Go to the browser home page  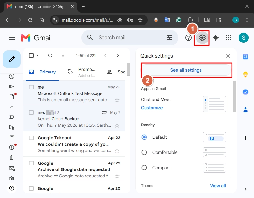(x=42, y=20)
